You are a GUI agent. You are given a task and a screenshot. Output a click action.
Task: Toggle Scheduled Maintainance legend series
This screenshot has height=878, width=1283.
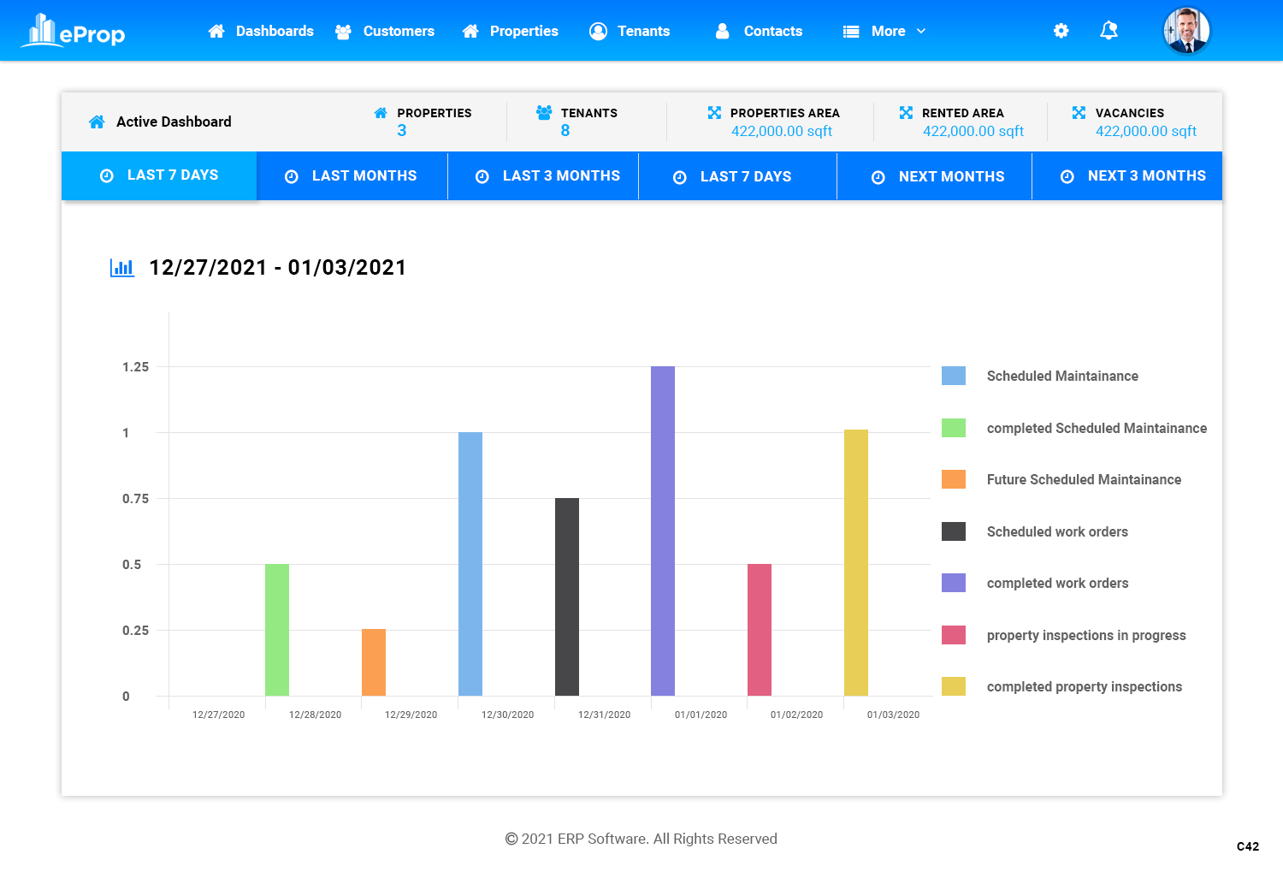click(x=1061, y=376)
